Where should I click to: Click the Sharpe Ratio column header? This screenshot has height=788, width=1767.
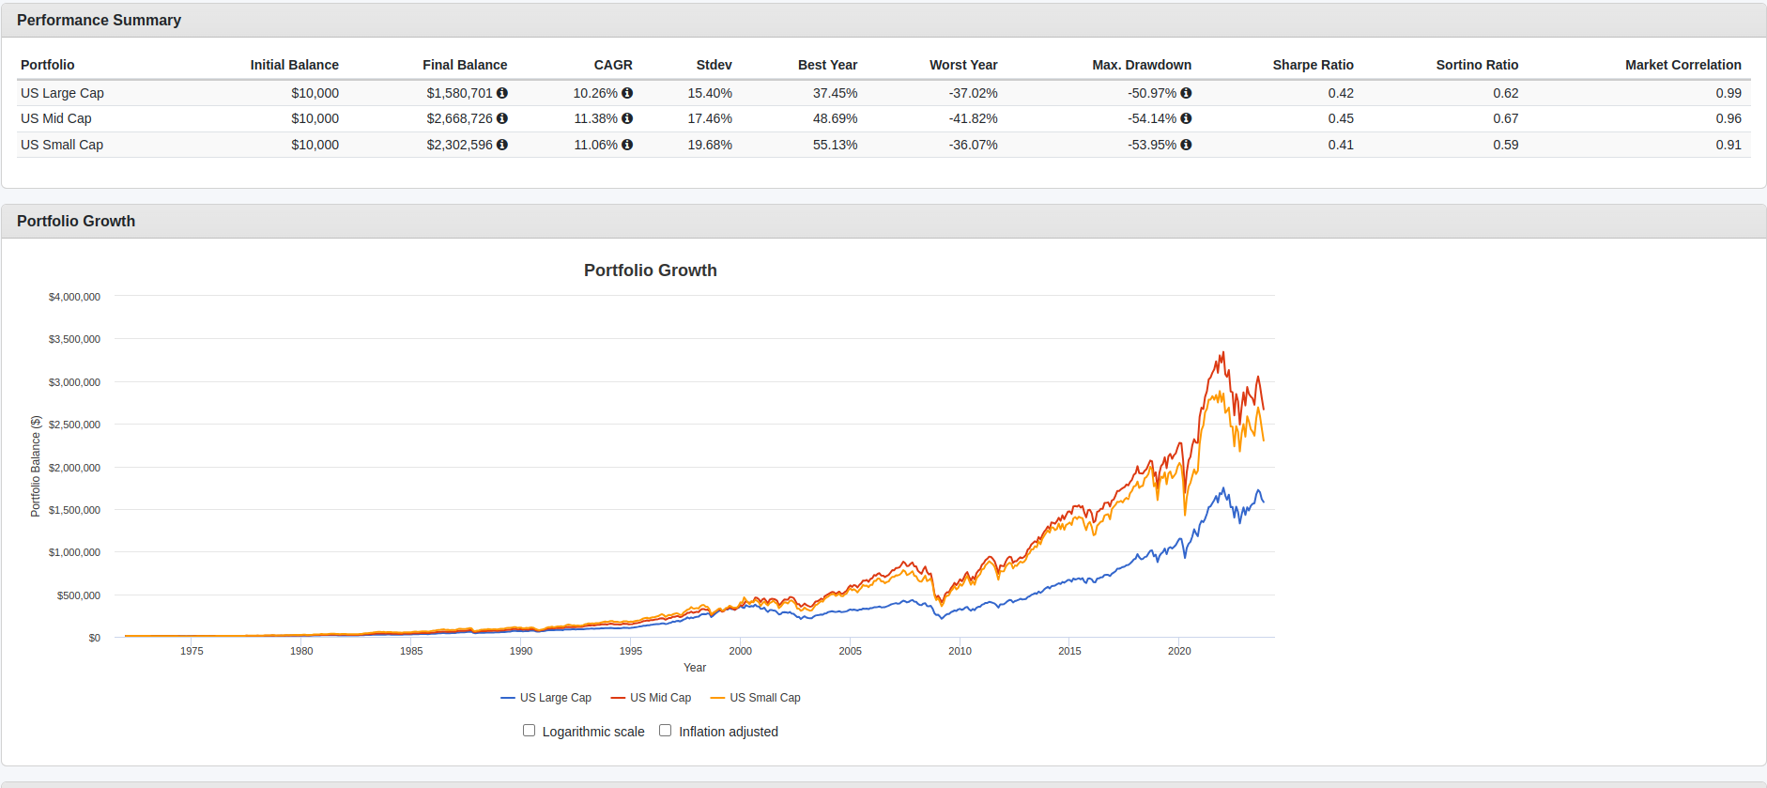[1313, 65]
